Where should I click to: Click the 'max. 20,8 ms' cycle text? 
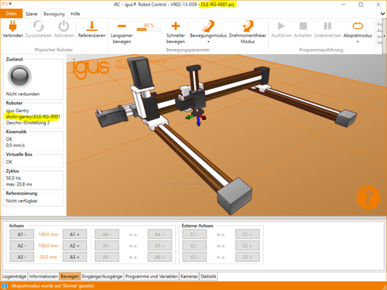pyautogui.click(x=19, y=184)
